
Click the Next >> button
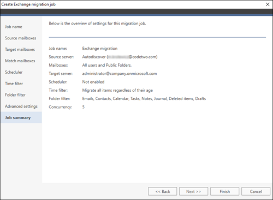(193, 191)
